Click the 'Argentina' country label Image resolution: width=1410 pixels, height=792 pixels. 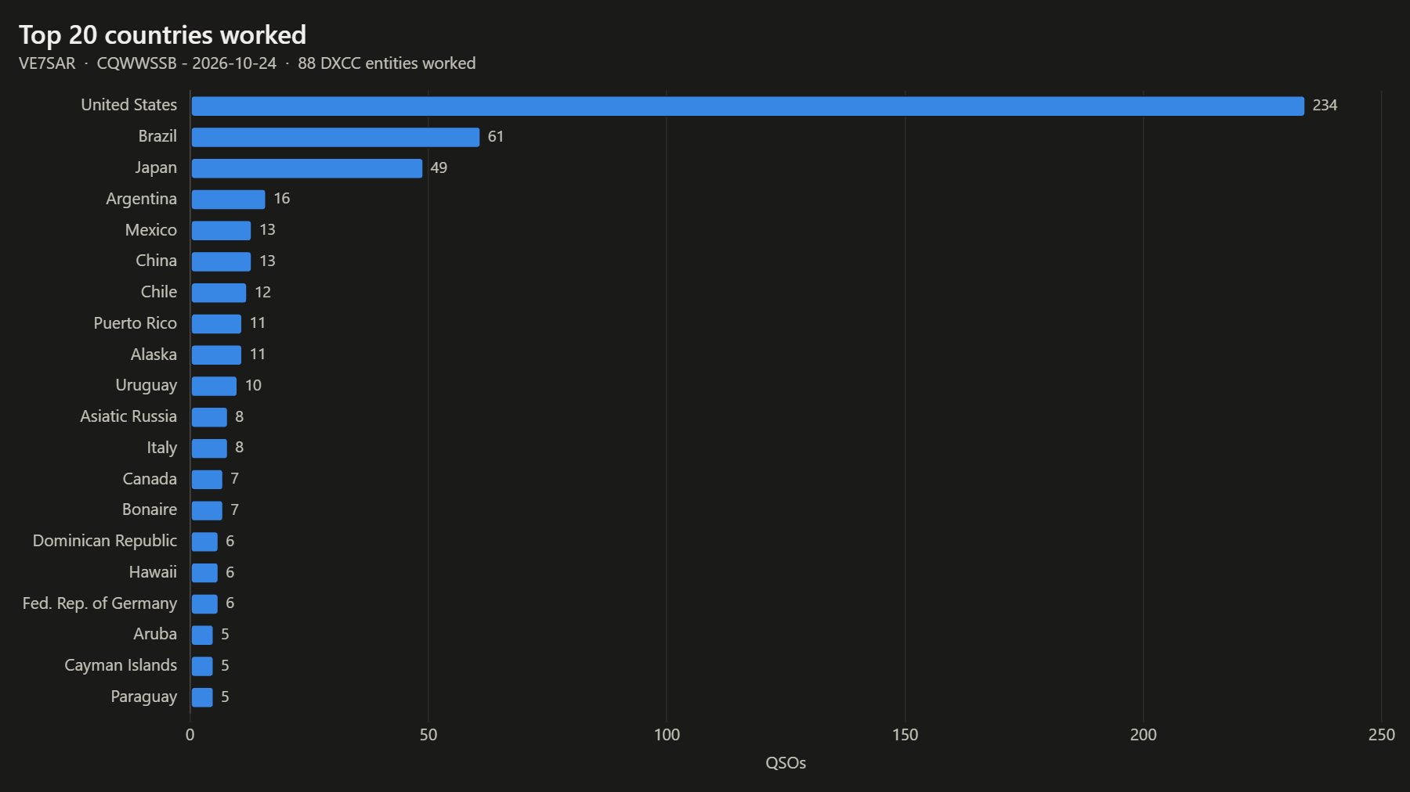(142, 199)
